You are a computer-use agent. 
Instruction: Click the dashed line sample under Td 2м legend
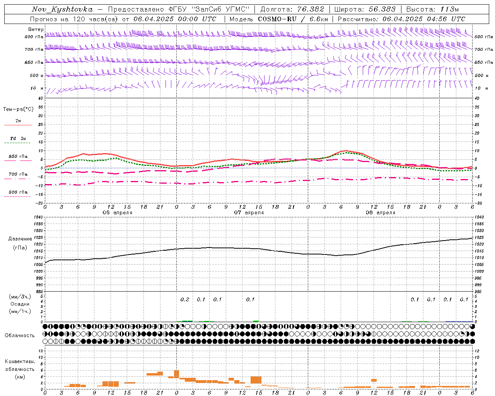point(17,143)
